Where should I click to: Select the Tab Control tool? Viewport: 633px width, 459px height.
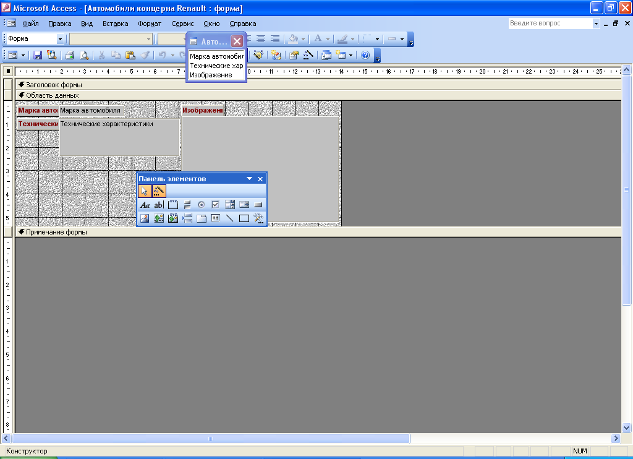[201, 218]
